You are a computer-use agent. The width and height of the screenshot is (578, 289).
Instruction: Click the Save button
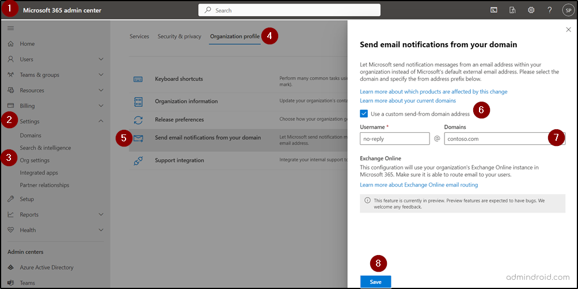click(x=375, y=282)
